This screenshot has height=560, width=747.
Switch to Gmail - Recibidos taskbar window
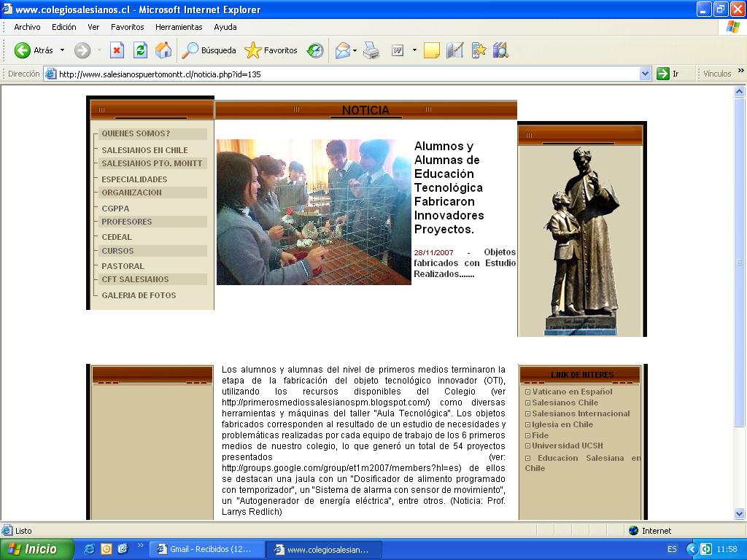click(207, 549)
